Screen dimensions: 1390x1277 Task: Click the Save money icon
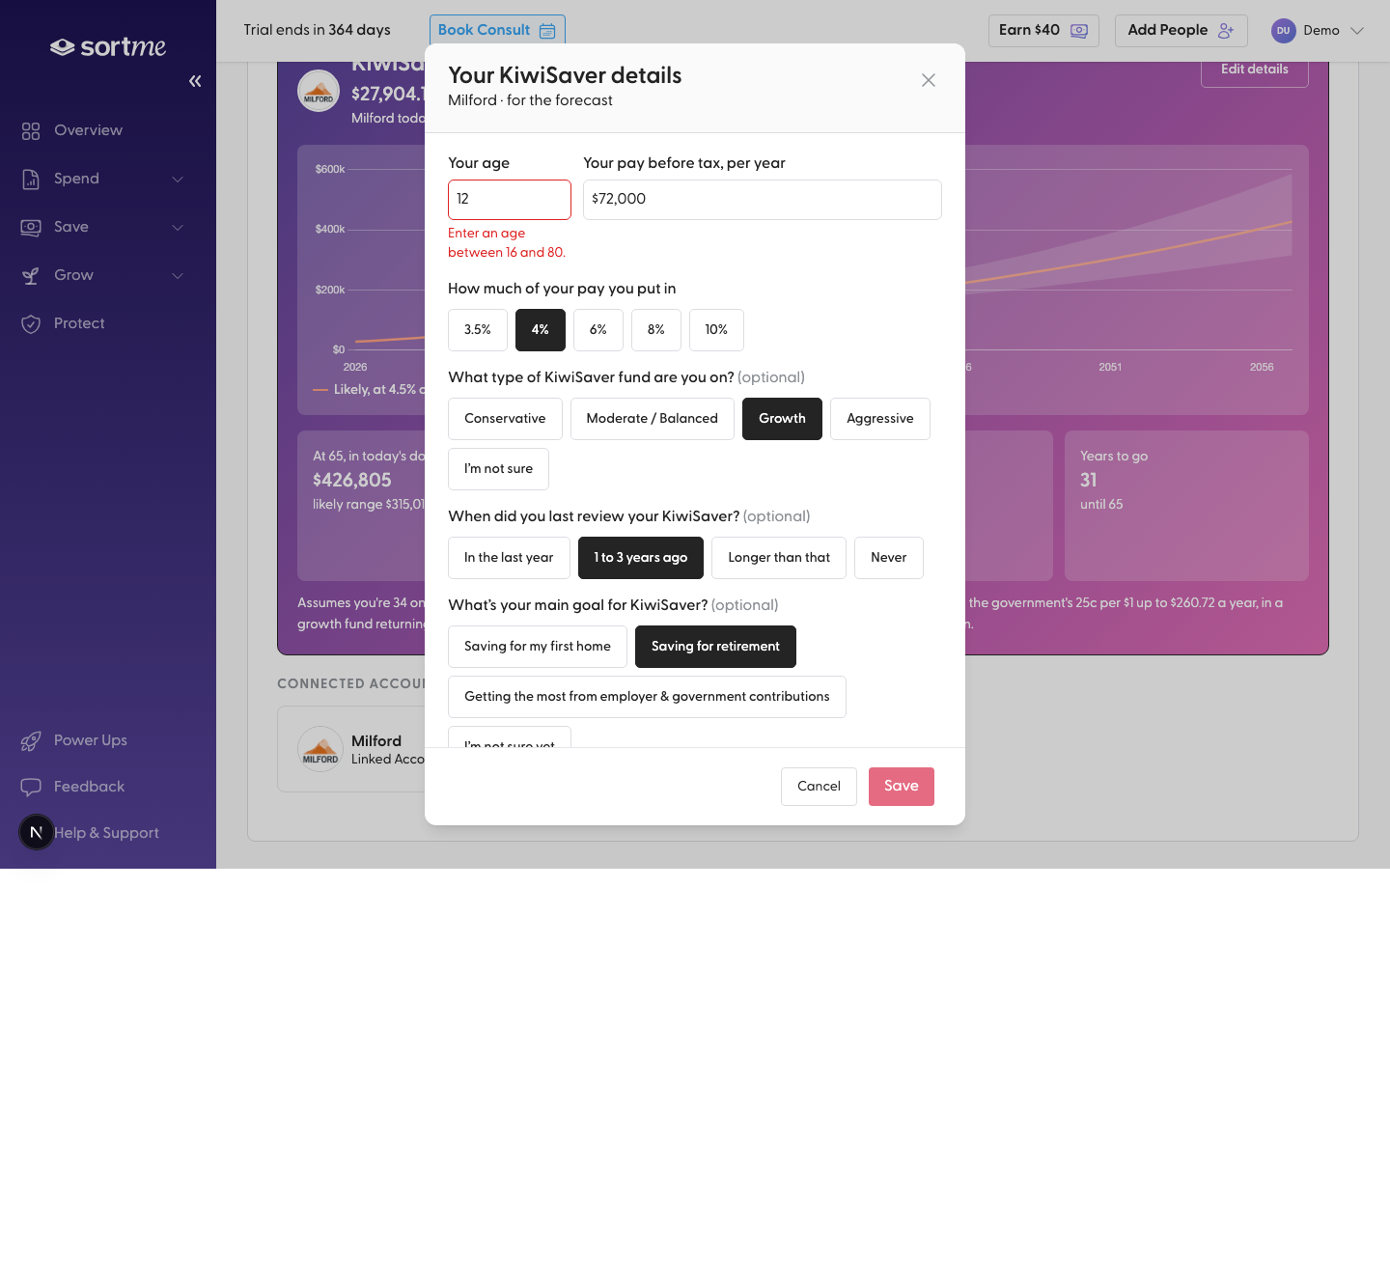click(x=31, y=227)
